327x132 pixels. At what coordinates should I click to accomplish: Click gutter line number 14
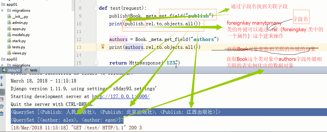[x=79, y=55]
